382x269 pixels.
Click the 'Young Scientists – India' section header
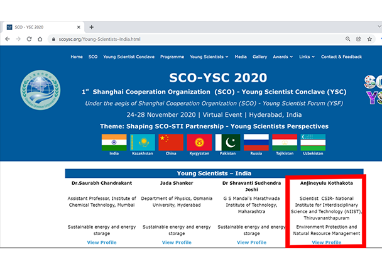[214, 173]
